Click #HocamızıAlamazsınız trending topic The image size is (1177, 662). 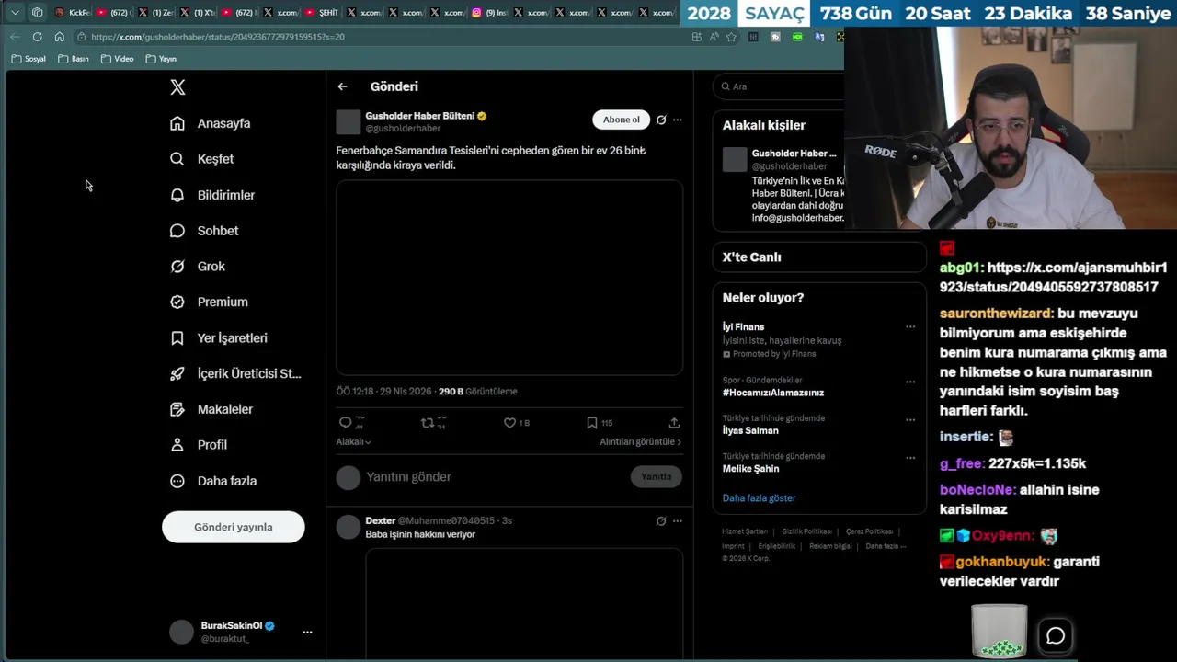(x=773, y=393)
